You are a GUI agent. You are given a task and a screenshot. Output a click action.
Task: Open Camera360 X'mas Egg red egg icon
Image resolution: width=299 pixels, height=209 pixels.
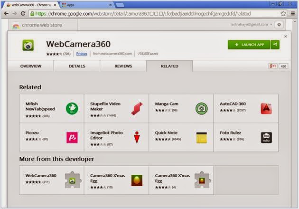click(x=137, y=180)
